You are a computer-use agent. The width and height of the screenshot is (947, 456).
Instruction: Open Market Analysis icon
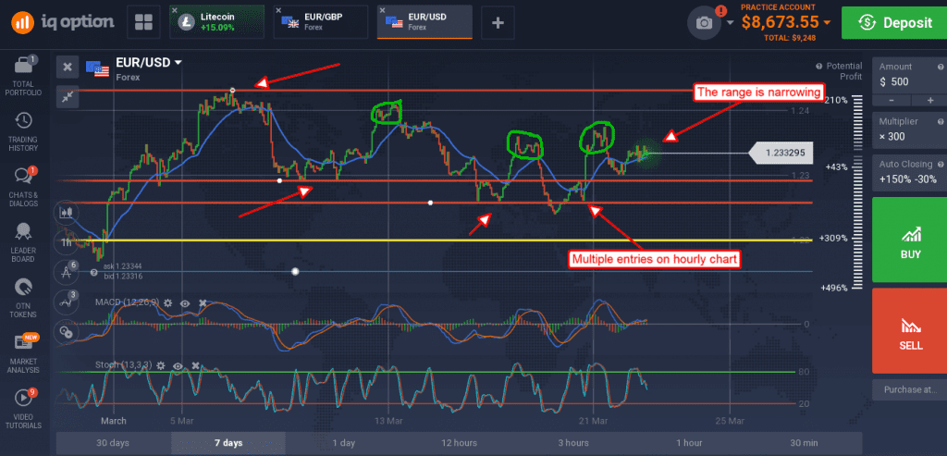tap(23, 342)
